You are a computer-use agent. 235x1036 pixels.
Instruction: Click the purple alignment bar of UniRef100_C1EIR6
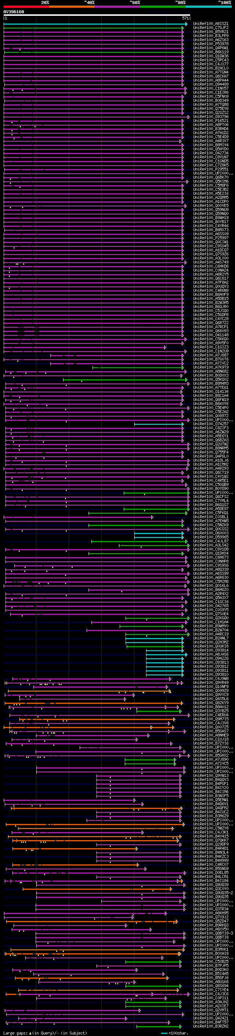click(x=95, y=93)
